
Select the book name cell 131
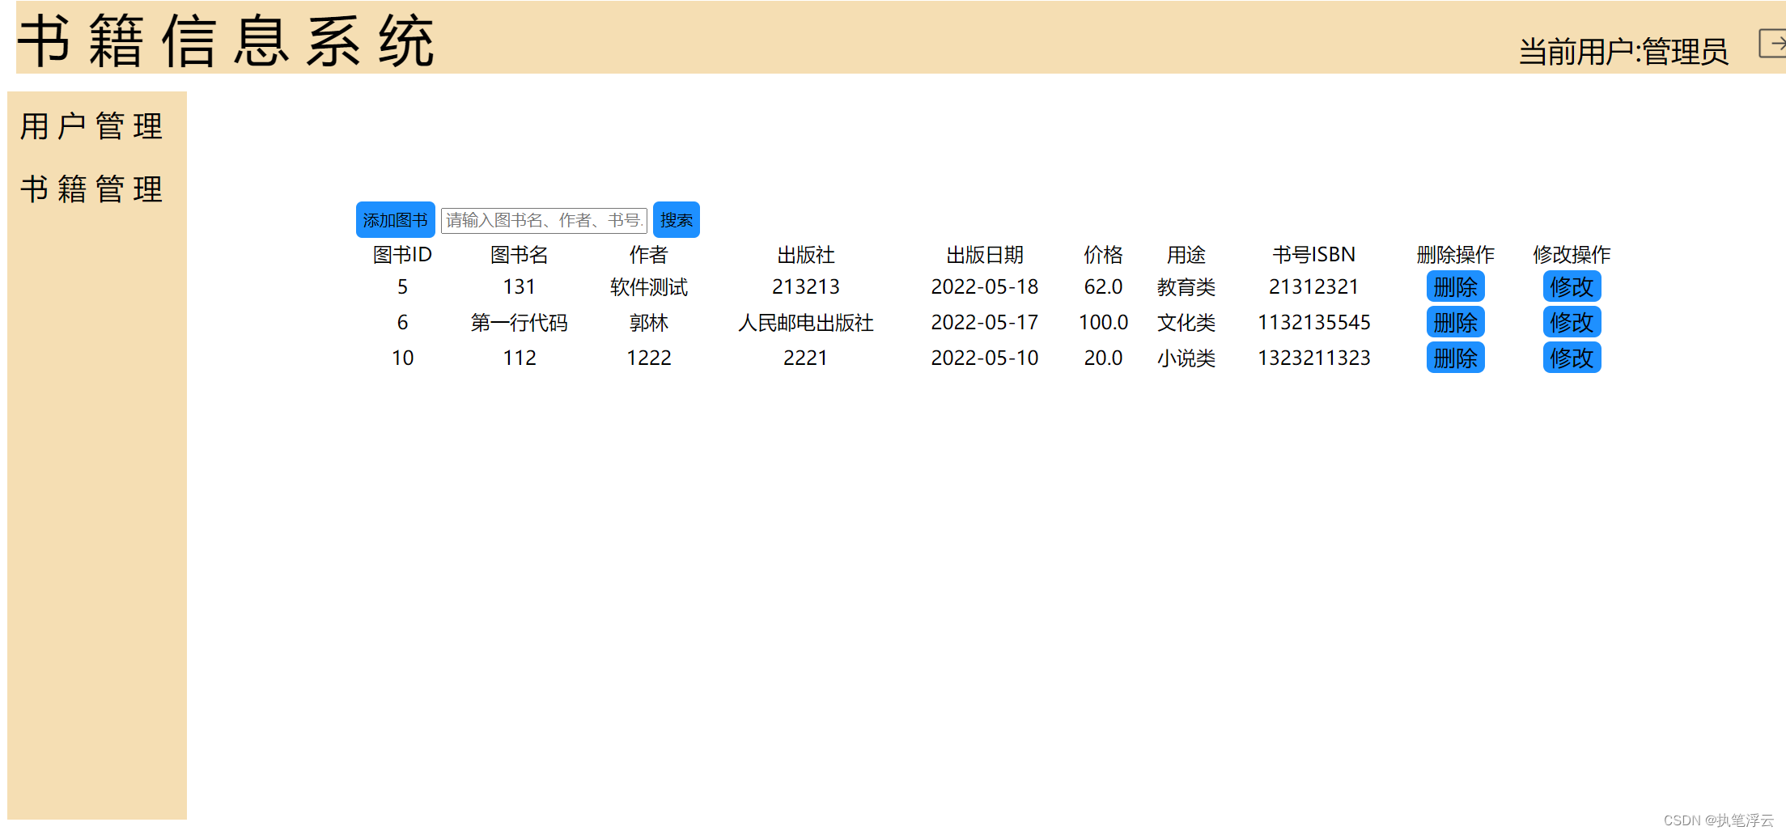pyautogui.click(x=520, y=287)
